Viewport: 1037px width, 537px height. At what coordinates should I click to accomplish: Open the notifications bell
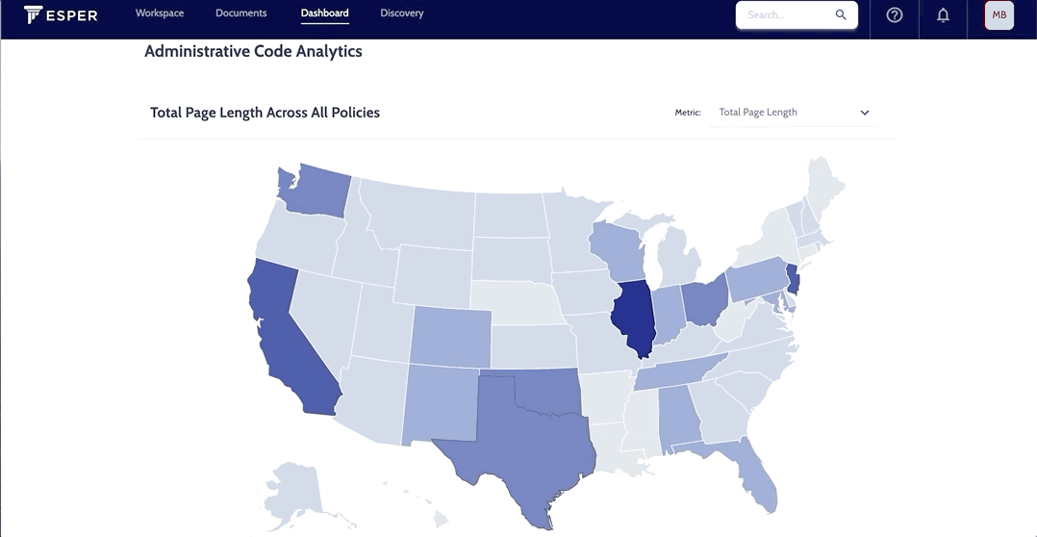coord(943,15)
